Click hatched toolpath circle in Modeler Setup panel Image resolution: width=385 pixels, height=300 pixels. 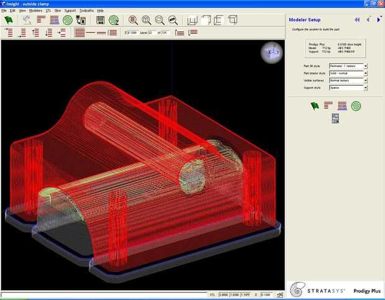click(x=356, y=106)
